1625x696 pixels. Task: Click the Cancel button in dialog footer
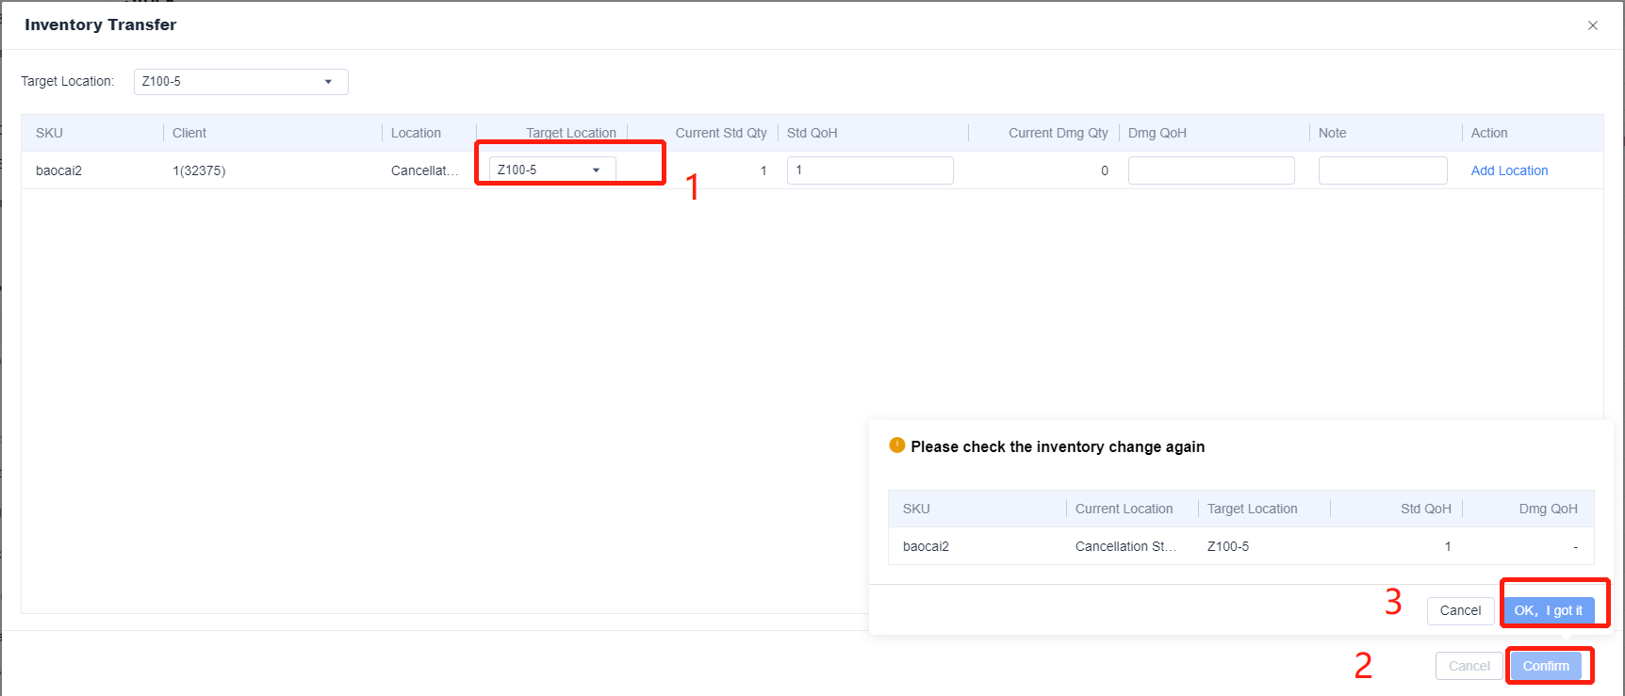[1469, 666]
